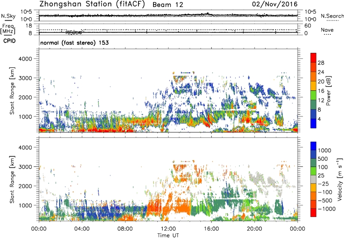Click the '100' label on the velocity colorbar
This screenshot has height=238, width=344.
(x=323, y=167)
